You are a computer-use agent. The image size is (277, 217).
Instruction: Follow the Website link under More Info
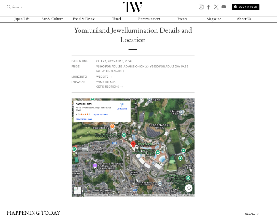[x=104, y=77]
